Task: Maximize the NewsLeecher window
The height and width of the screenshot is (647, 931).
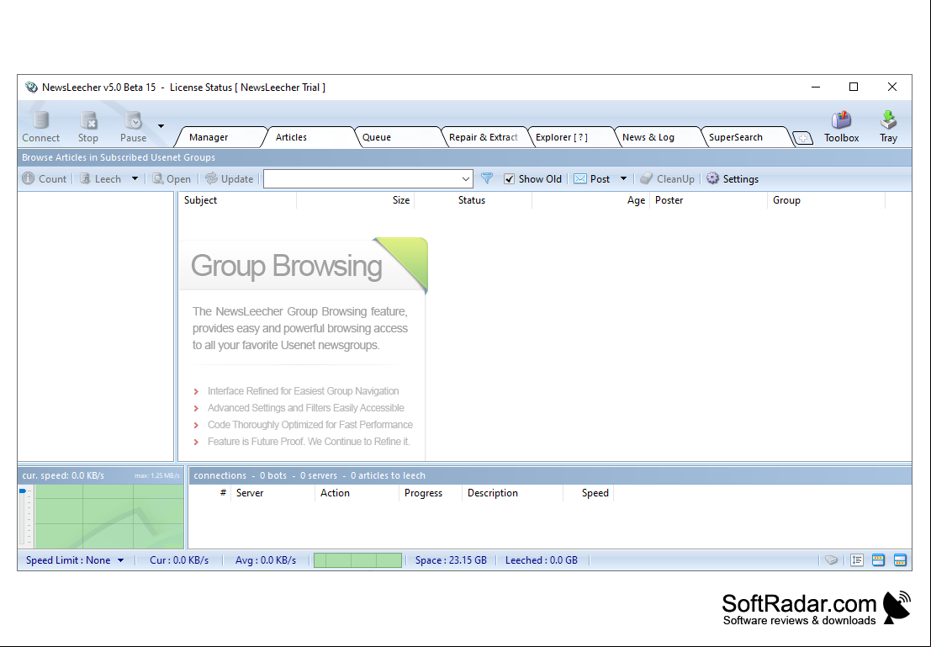Action: [x=854, y=87]
